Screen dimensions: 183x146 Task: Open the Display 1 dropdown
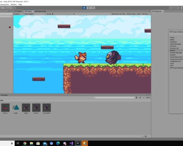coord(19,14)
